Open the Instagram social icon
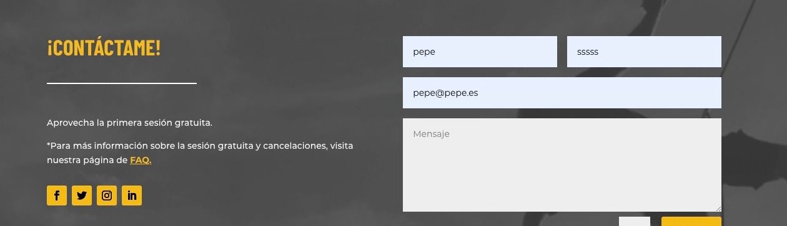 click(107, 195)
